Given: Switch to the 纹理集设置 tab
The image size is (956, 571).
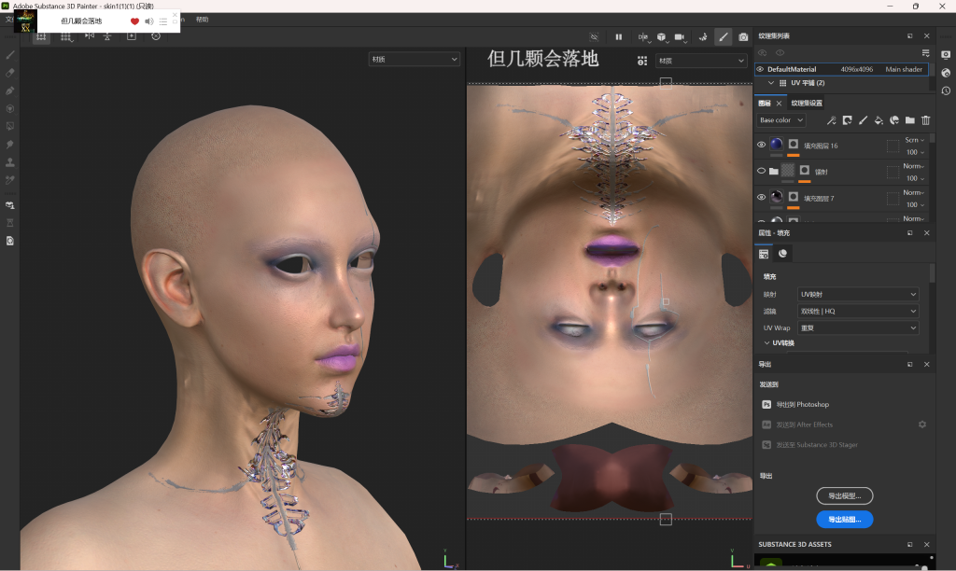Looking at the screenshot, I should click(x=808, y=103).
